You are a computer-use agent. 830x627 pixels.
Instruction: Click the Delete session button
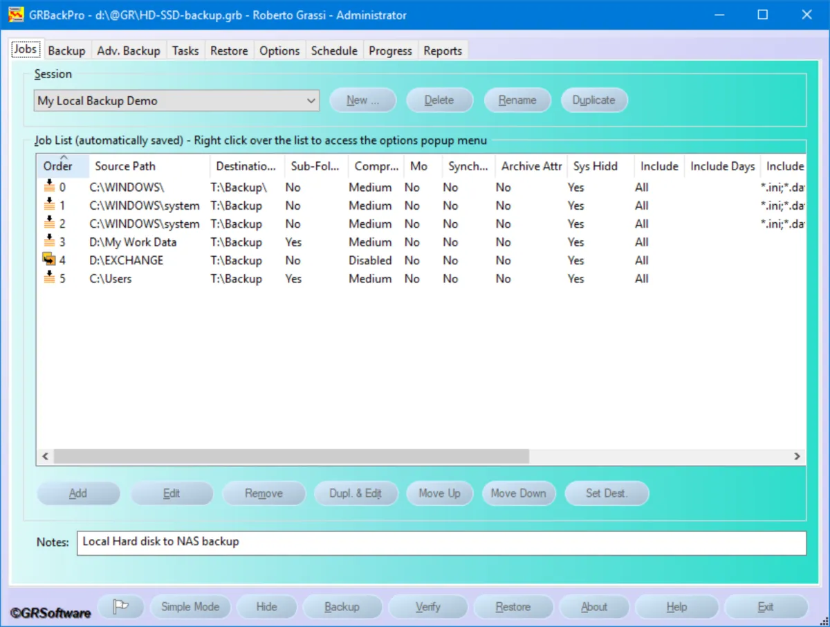point(439,100)
